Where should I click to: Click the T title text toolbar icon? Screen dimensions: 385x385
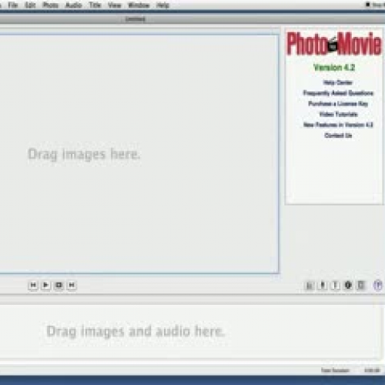tap(335, 286)
